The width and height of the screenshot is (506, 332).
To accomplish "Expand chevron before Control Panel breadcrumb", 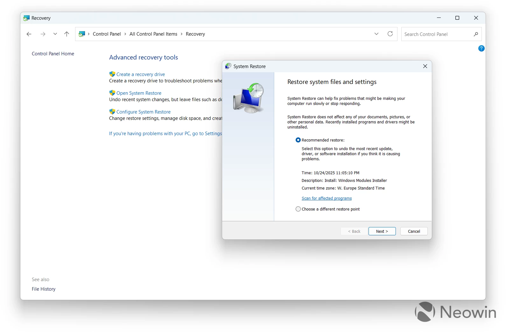I will pos(89,34).
